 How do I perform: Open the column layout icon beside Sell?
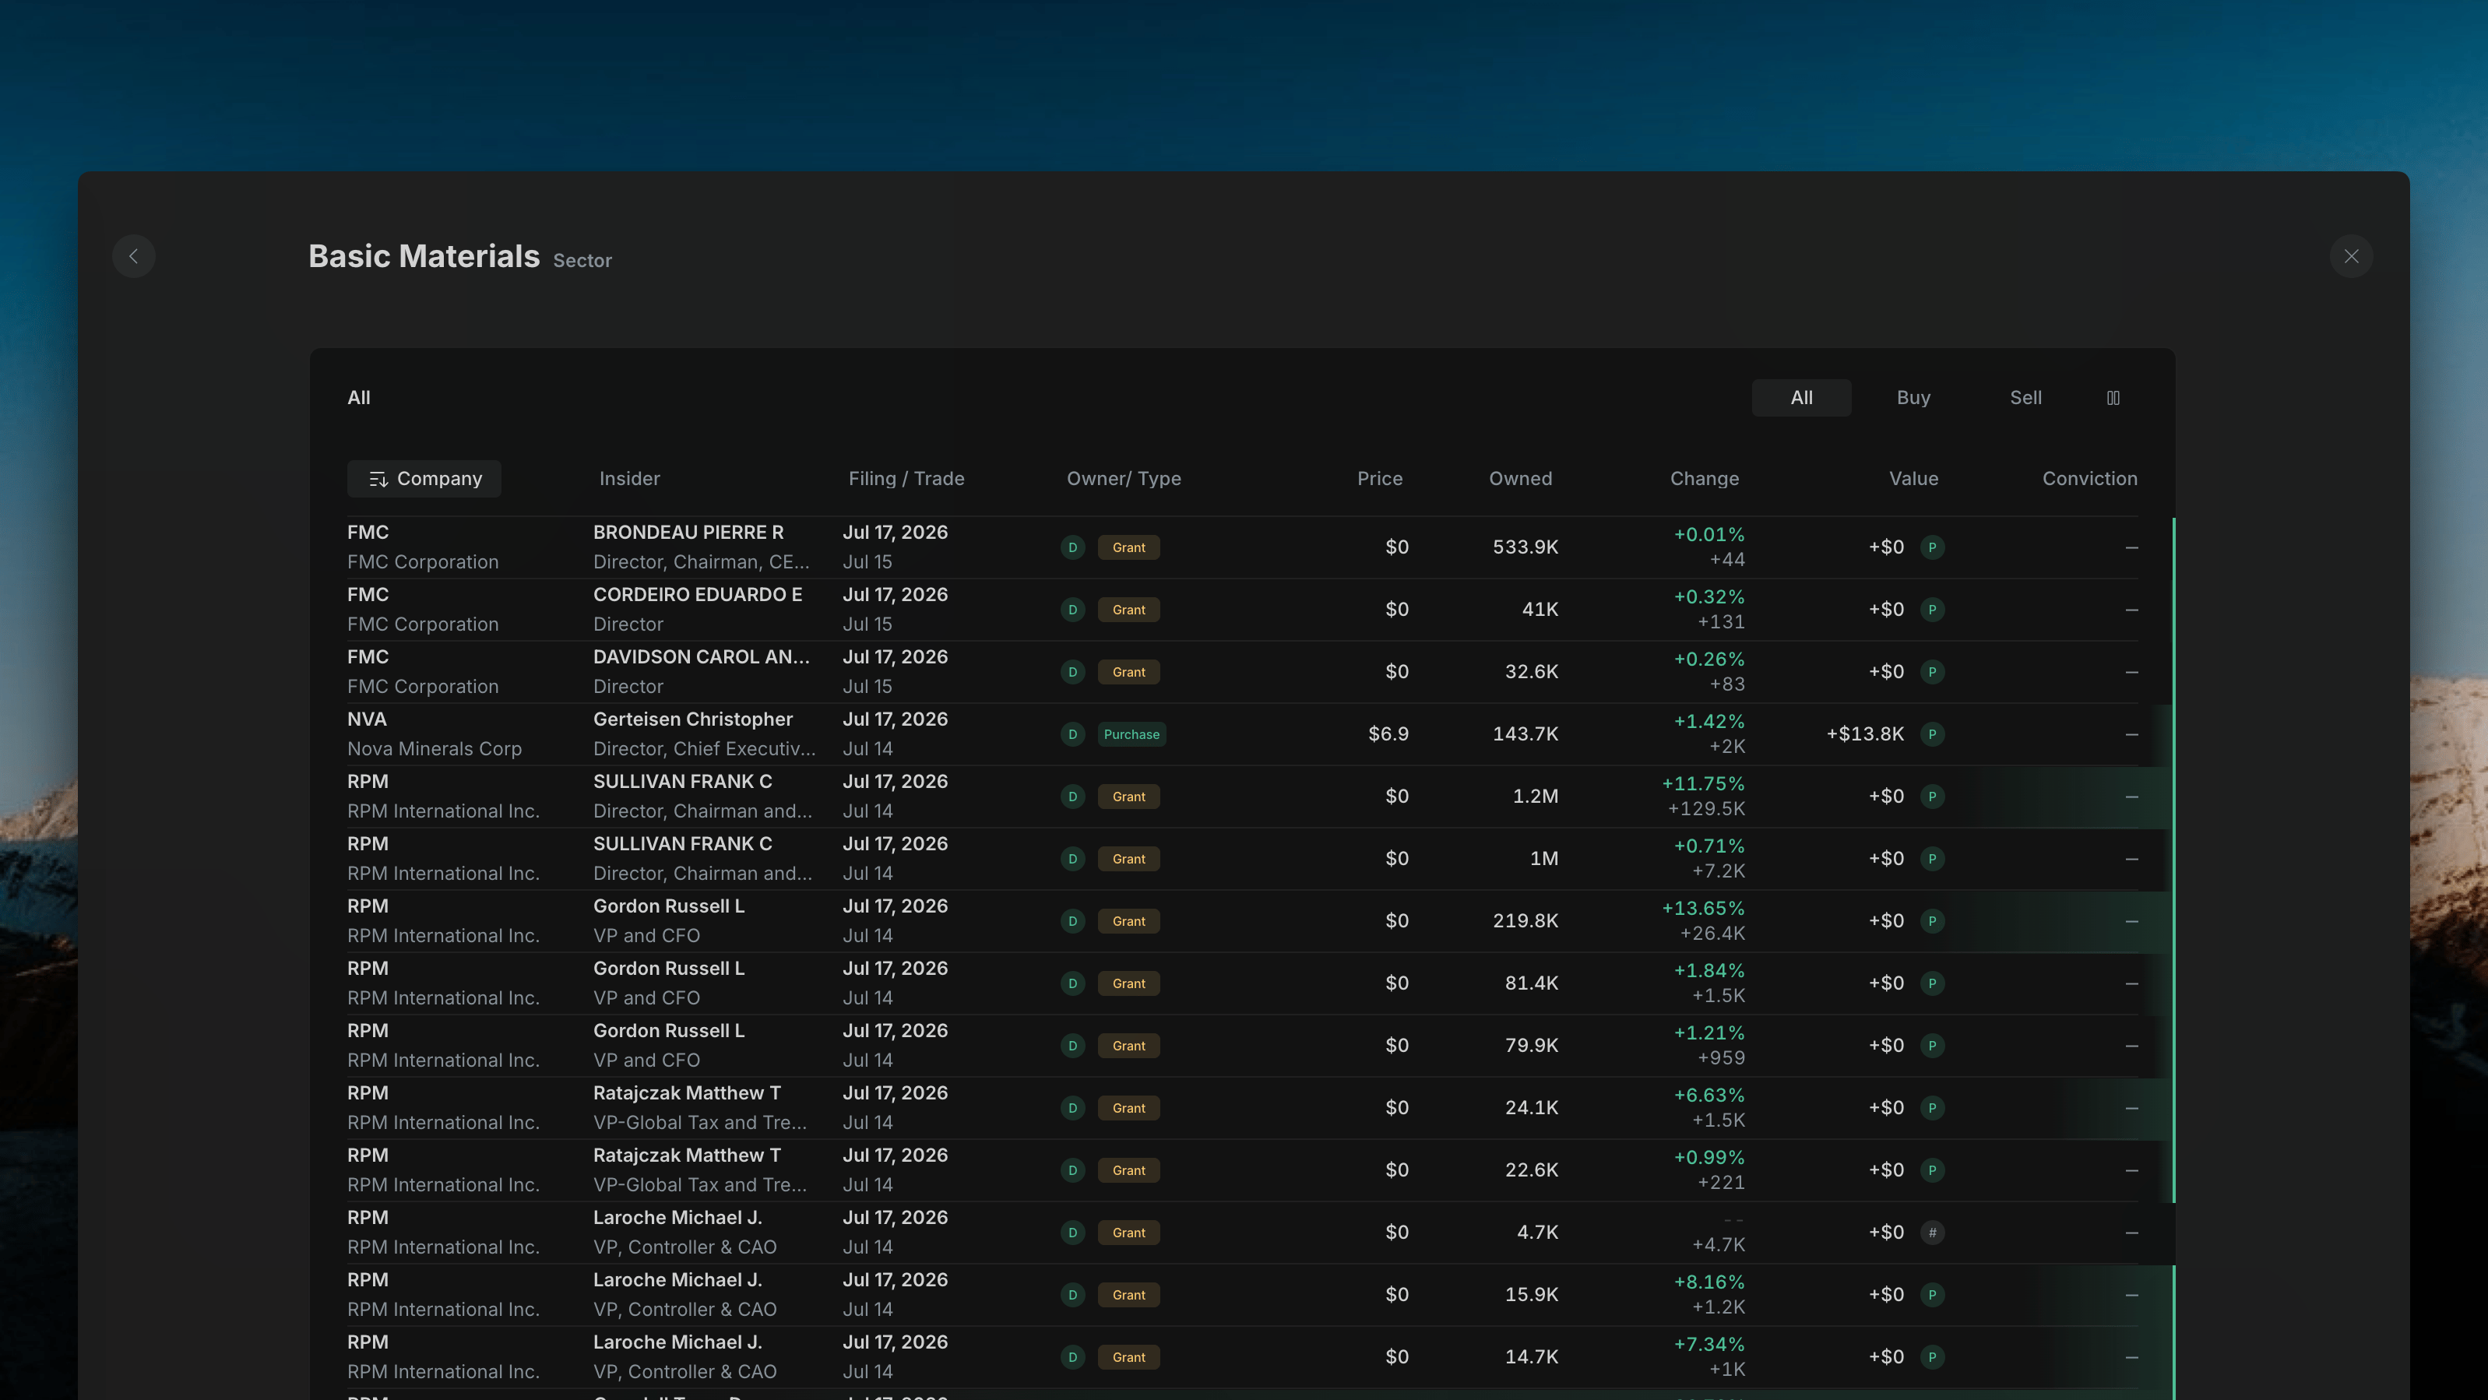click(2113, 398)
